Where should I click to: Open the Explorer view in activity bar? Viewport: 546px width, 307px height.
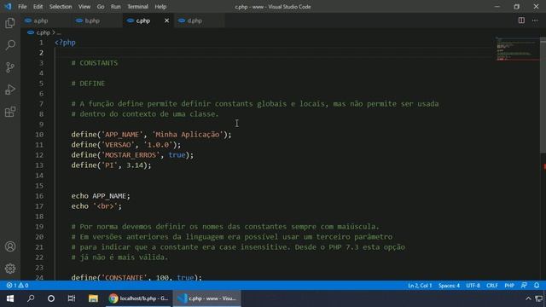tap(10, 23)
